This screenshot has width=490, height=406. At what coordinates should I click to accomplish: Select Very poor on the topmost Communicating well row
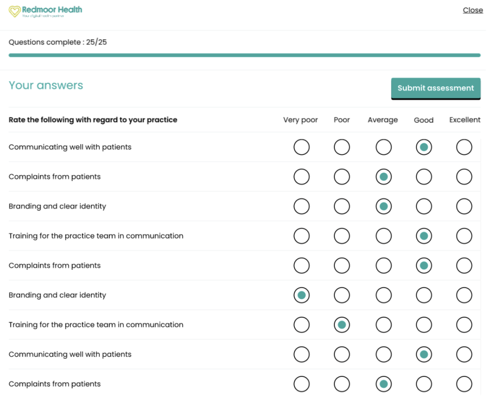[x=301, y=147]
